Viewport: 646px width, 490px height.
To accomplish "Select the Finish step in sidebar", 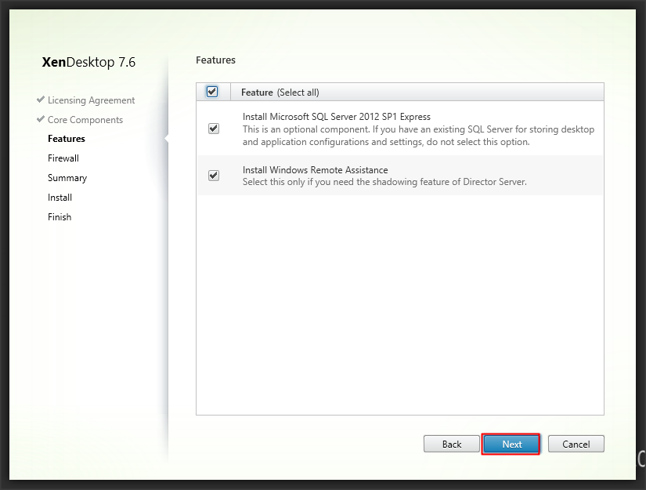I will (60, 217).
